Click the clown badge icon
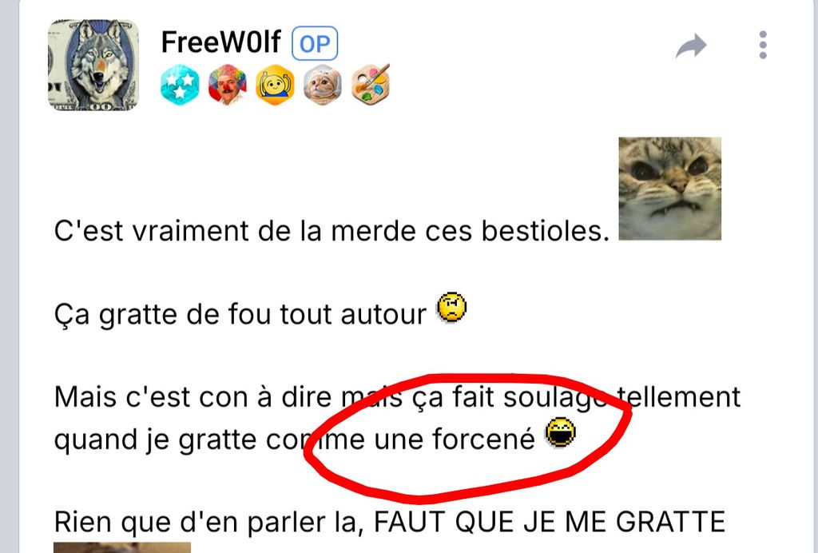This screenshot has height=553, width=818. 227,85
